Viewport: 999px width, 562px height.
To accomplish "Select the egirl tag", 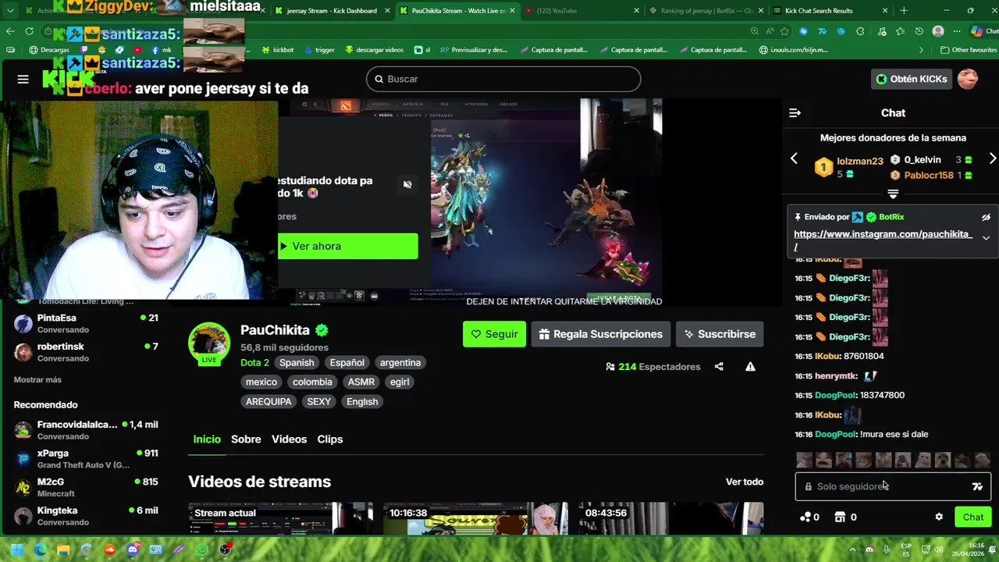I will point(400,382).
